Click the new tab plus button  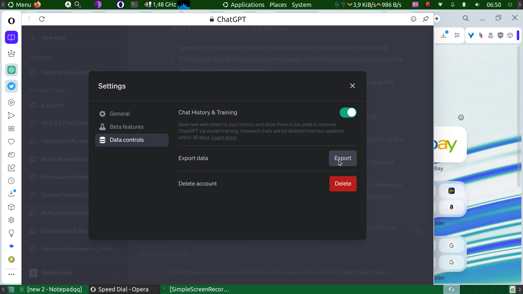pos(437,19)
